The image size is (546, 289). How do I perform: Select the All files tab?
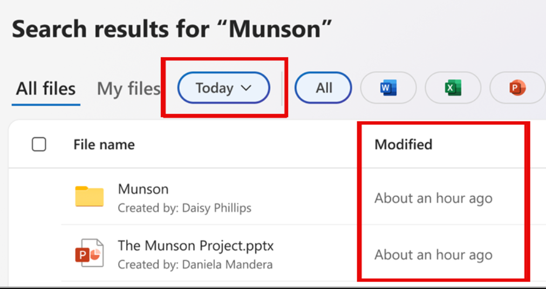click(46, 88)
